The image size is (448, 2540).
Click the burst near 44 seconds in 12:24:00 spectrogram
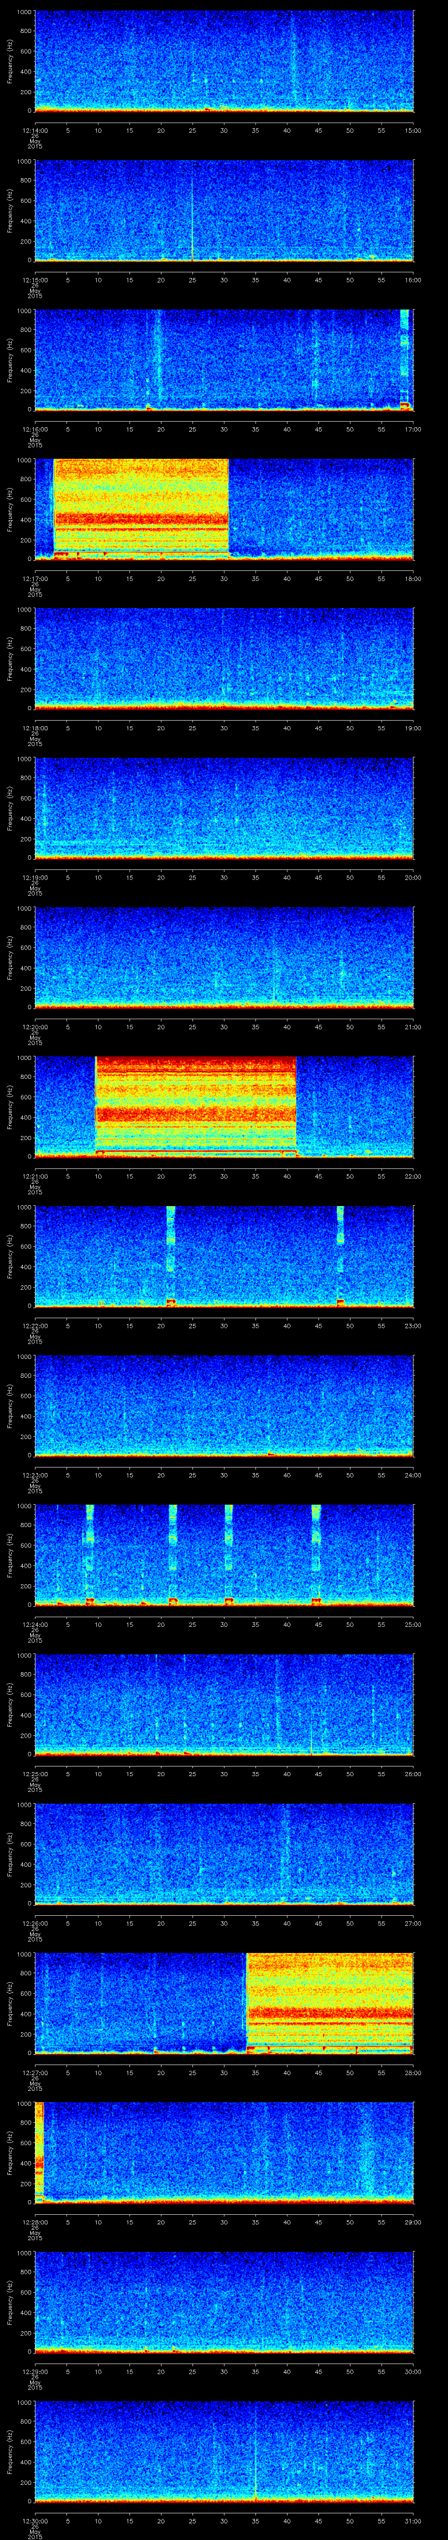(316, 1555)
